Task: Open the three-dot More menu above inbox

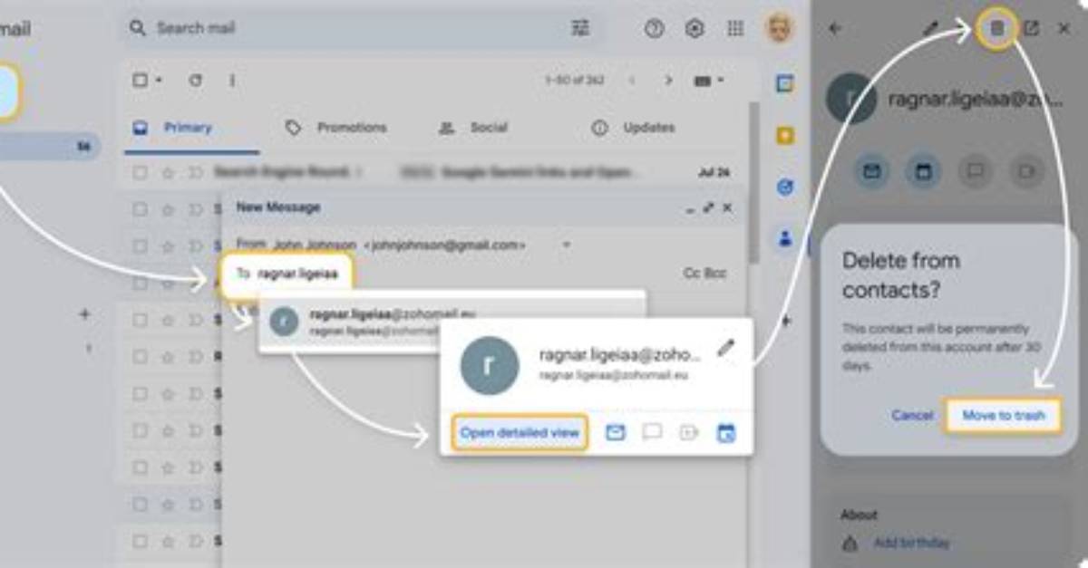Action: (x=232, y=81)
